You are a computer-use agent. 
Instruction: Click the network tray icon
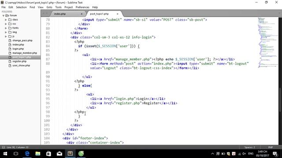239,154
